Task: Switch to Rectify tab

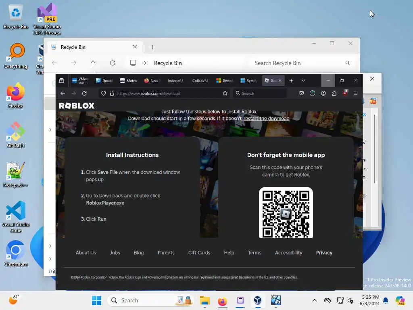Action: pos(248,81)
